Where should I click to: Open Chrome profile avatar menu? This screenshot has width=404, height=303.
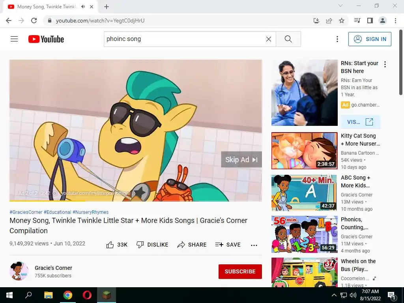[383, 21]
